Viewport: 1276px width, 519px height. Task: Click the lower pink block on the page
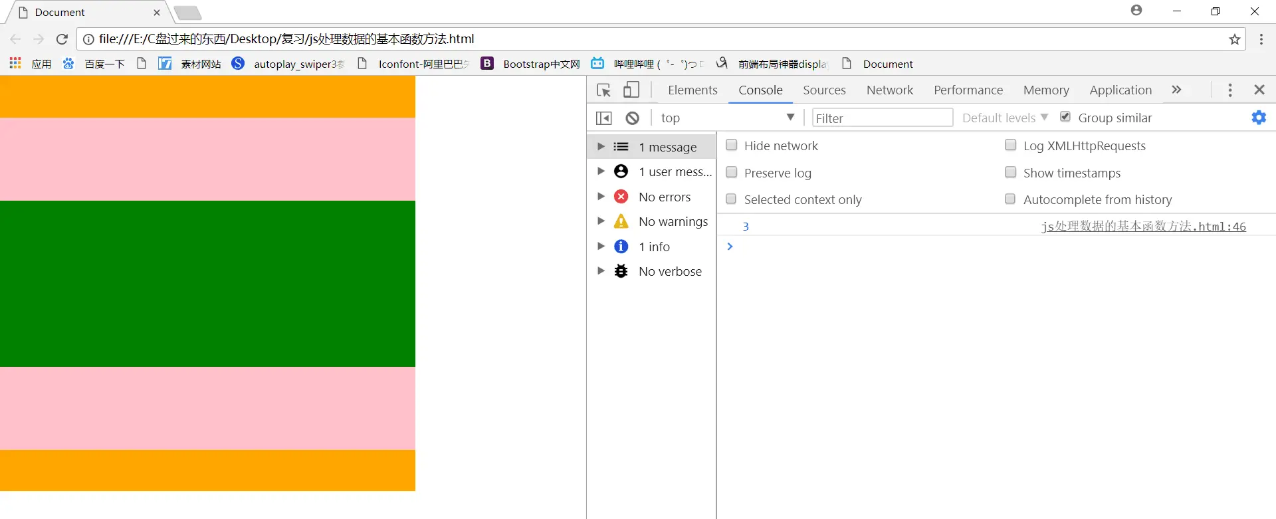point(207,408)
